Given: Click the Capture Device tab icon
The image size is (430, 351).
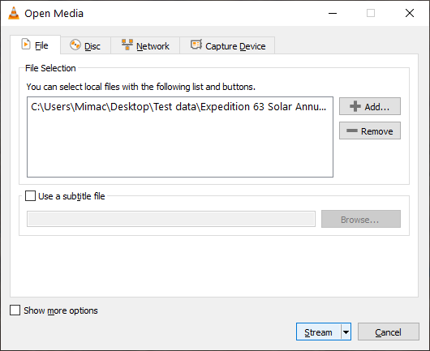Looking at the screenshot, I should pyautogui.click(x=196, y=45).
